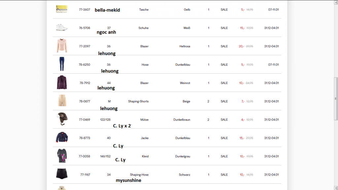Click the Jacke product name

tap(145, 138)
